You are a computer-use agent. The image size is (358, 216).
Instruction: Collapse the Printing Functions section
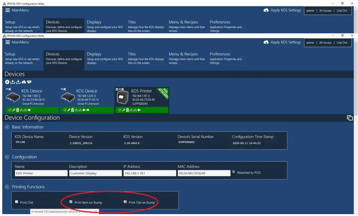7,187
